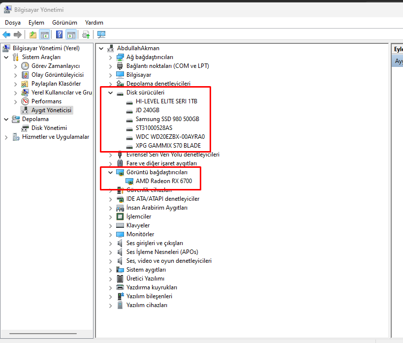
Task: Select the ST31000528AS disk entry
Action: pos(154,128)
